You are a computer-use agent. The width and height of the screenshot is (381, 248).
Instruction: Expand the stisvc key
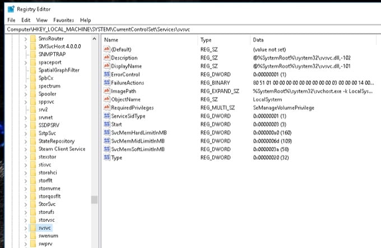(x=26, y=165)
